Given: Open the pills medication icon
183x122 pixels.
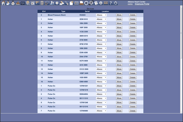Looking at the screenshot, I should pyautogui.click(x=62, y=3).
